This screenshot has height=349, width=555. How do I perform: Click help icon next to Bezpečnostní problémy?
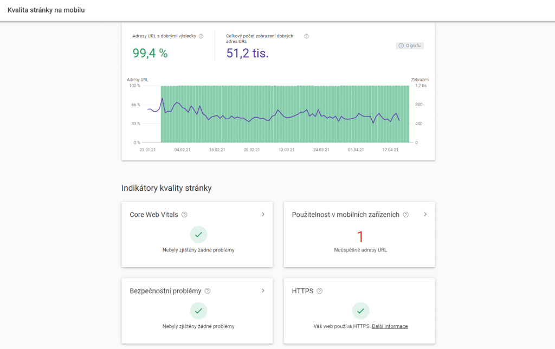click(208, 291)
